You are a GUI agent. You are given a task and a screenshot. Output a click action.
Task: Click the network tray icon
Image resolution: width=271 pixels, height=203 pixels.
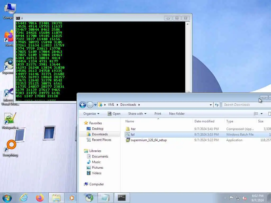[238, 198]
